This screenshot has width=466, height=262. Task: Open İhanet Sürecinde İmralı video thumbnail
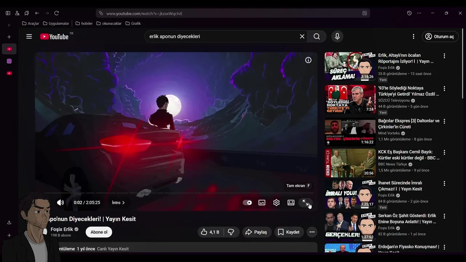(350, 194)
